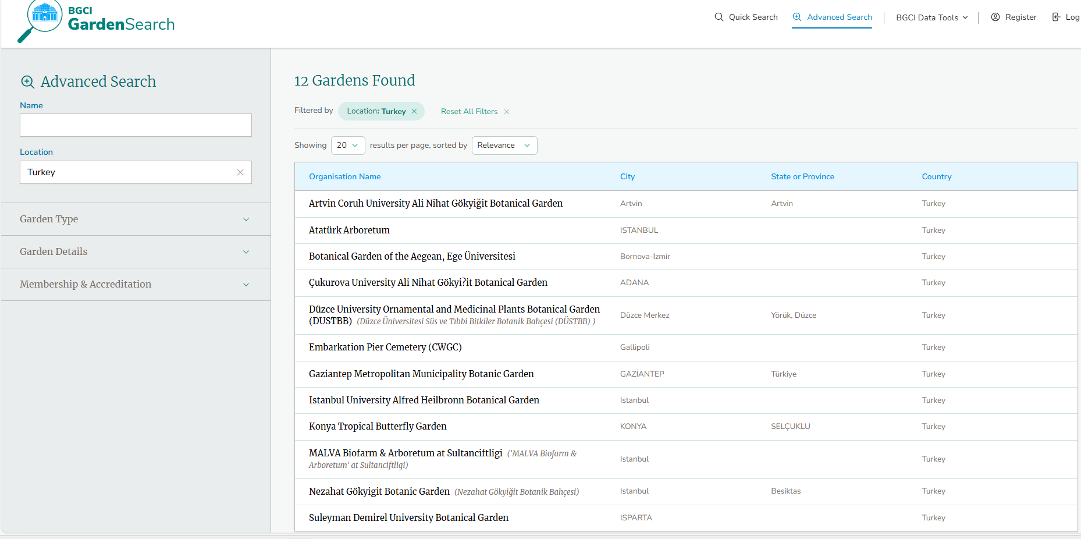Open Gaziantep Metropolitan Municipality Botanic Garden
Viewport: 1081px width, 539px height.
click(x=421, y=374)
